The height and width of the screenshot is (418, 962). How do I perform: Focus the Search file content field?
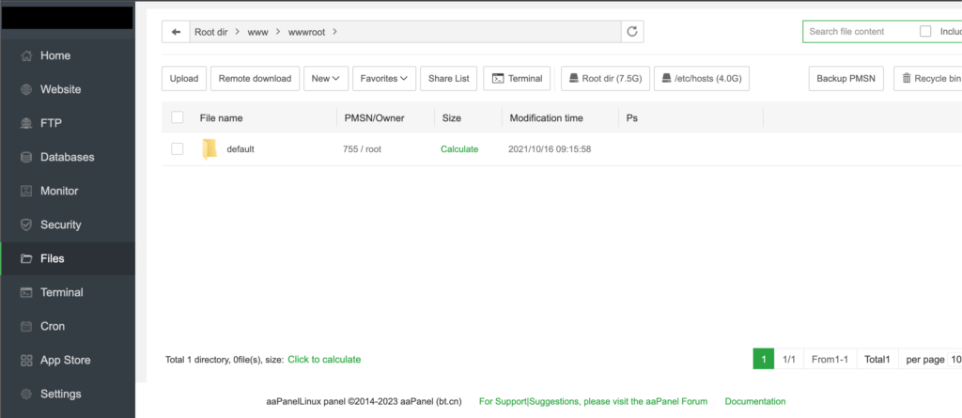tap(859, 31)
